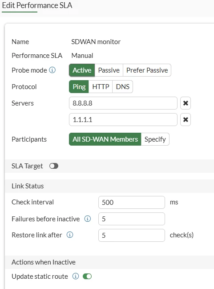
Task: Click the Check interval field
Action: (x=132, y=202)
